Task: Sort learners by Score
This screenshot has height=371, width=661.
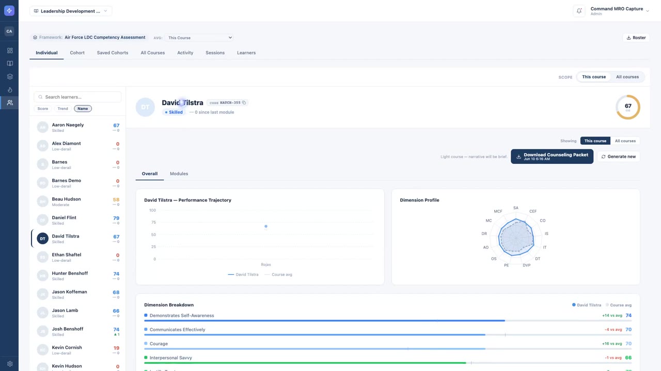Action: click(43, 109)
